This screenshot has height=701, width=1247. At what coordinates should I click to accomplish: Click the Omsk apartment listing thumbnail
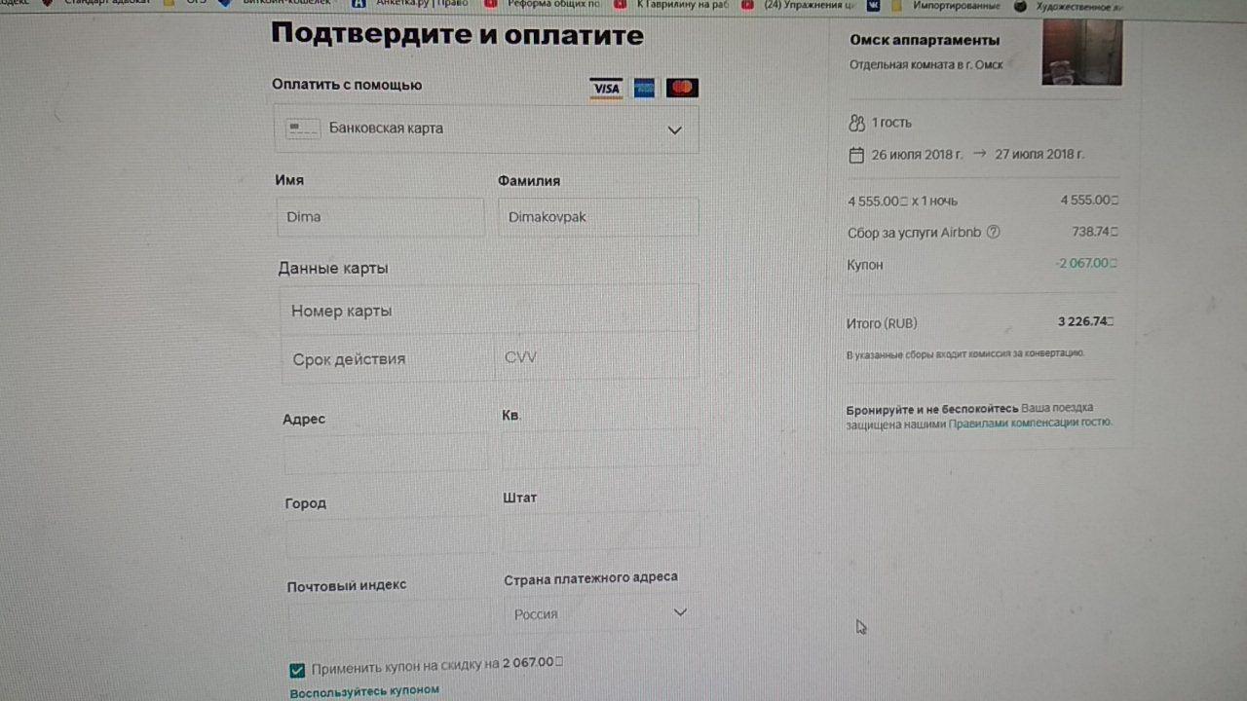point(1081,54)
